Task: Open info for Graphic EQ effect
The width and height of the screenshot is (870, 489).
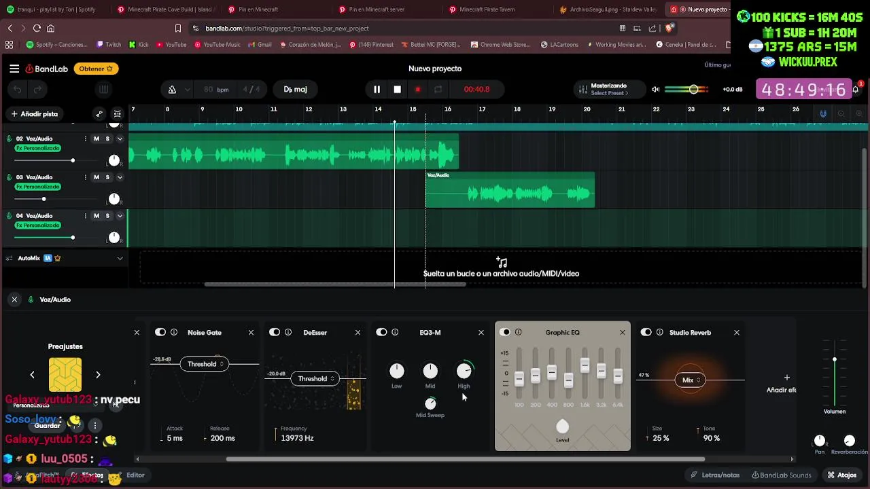Action: [518, 332]
